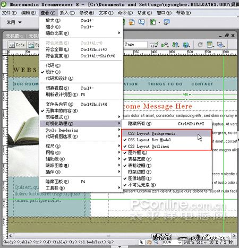This screenshot has height=248, width=239.
Task: Choose 隐藏所有 in submenu
Action: (x=167, y=124)
